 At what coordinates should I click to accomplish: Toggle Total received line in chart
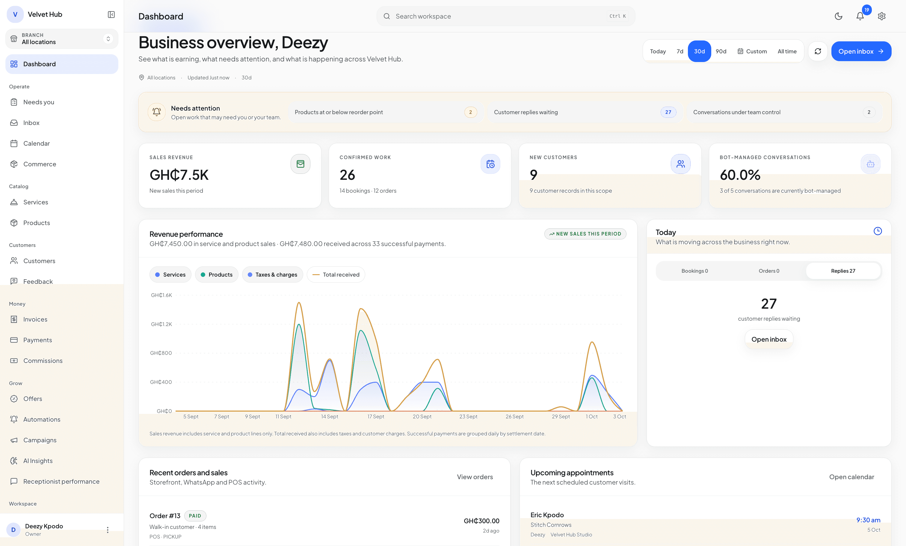(336, 275)
